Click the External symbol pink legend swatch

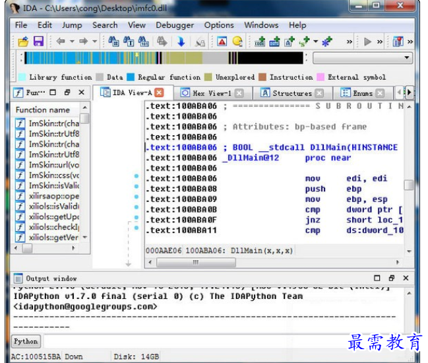pos(321,77)
